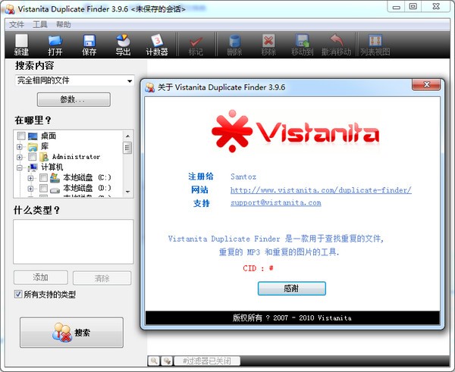The width and height of the screenshot is (455, 372).
Task: Select 本地磁盘 (C:) label in tree
Action: tap(87, 177)
